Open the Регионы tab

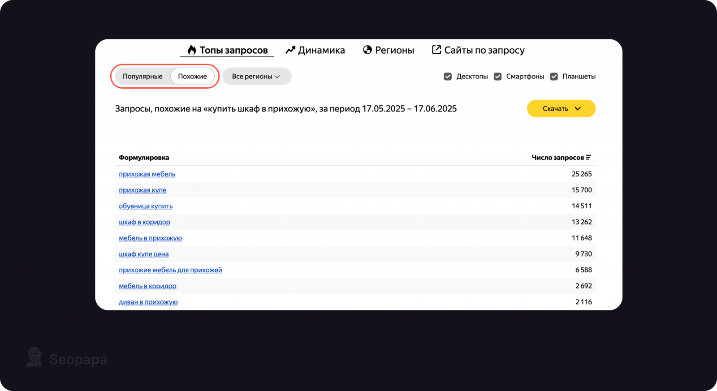tap(389, 50)
